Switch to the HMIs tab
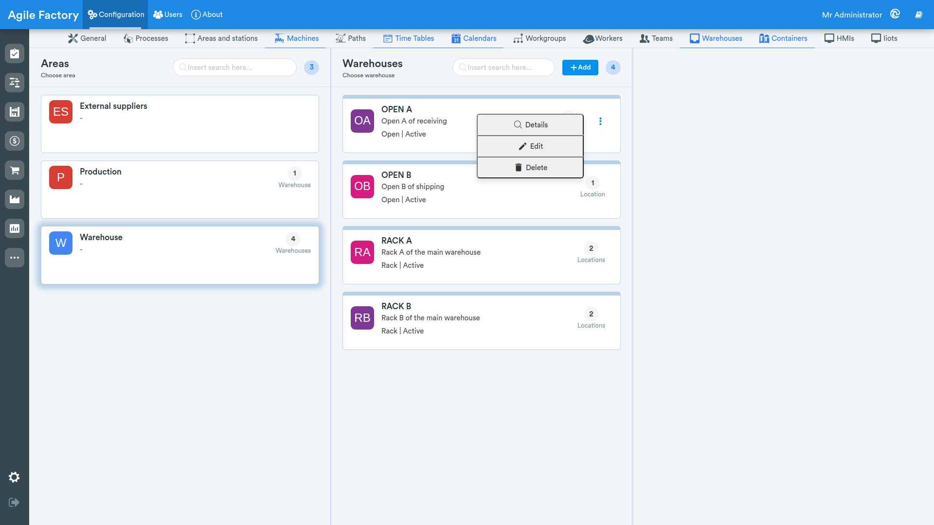Viewport: 934px width, 525px height. point(839,38)
